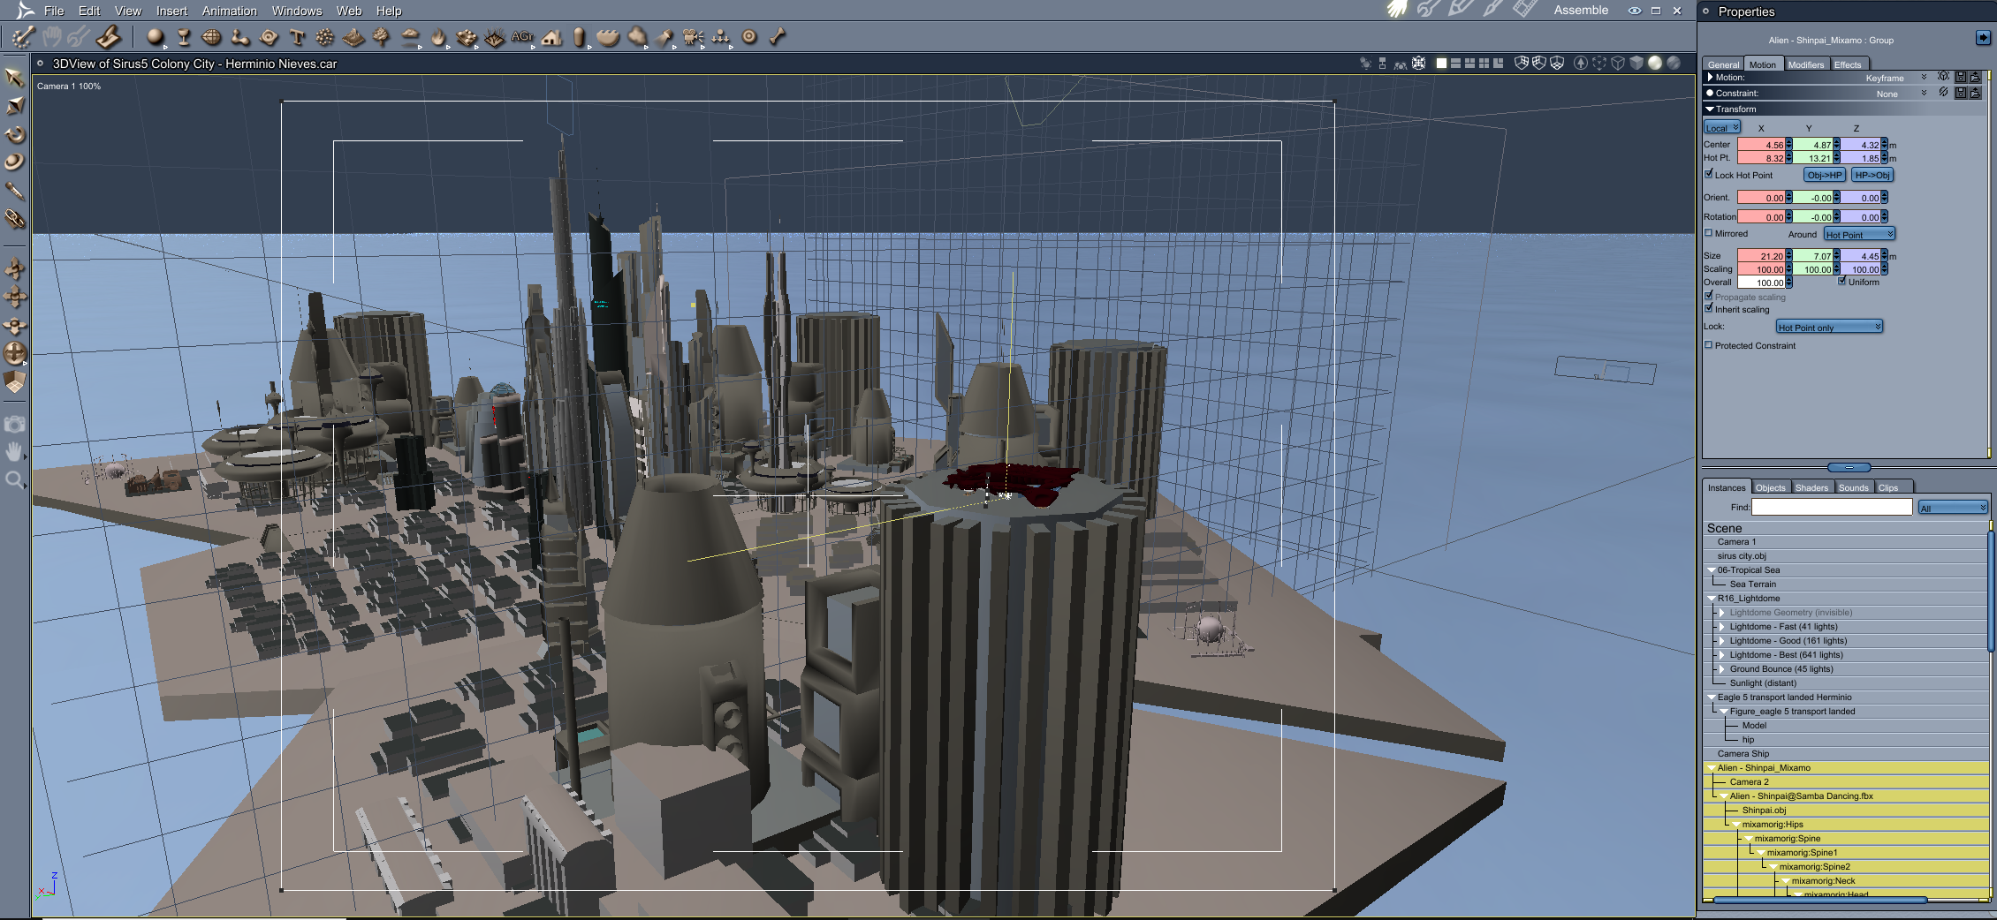Select the particle emitter tool
Viewport: 1997px width, 920px height.
coord(325,37)
